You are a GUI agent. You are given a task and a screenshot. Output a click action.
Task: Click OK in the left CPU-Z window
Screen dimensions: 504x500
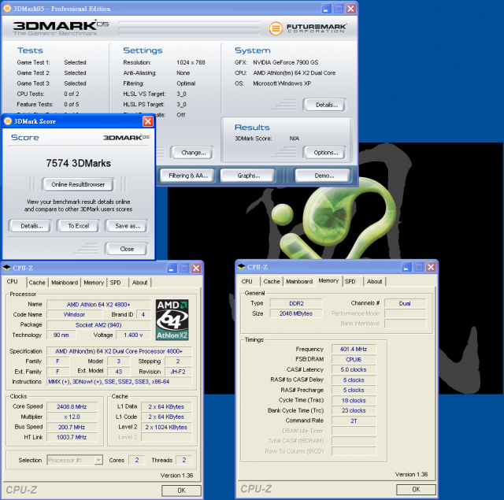pos(181,491)
